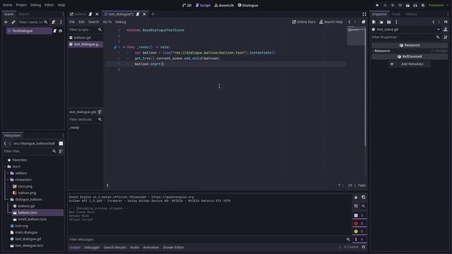
Task: Run a specific scene clapperboard icon
Action: (x=415, y=5)
